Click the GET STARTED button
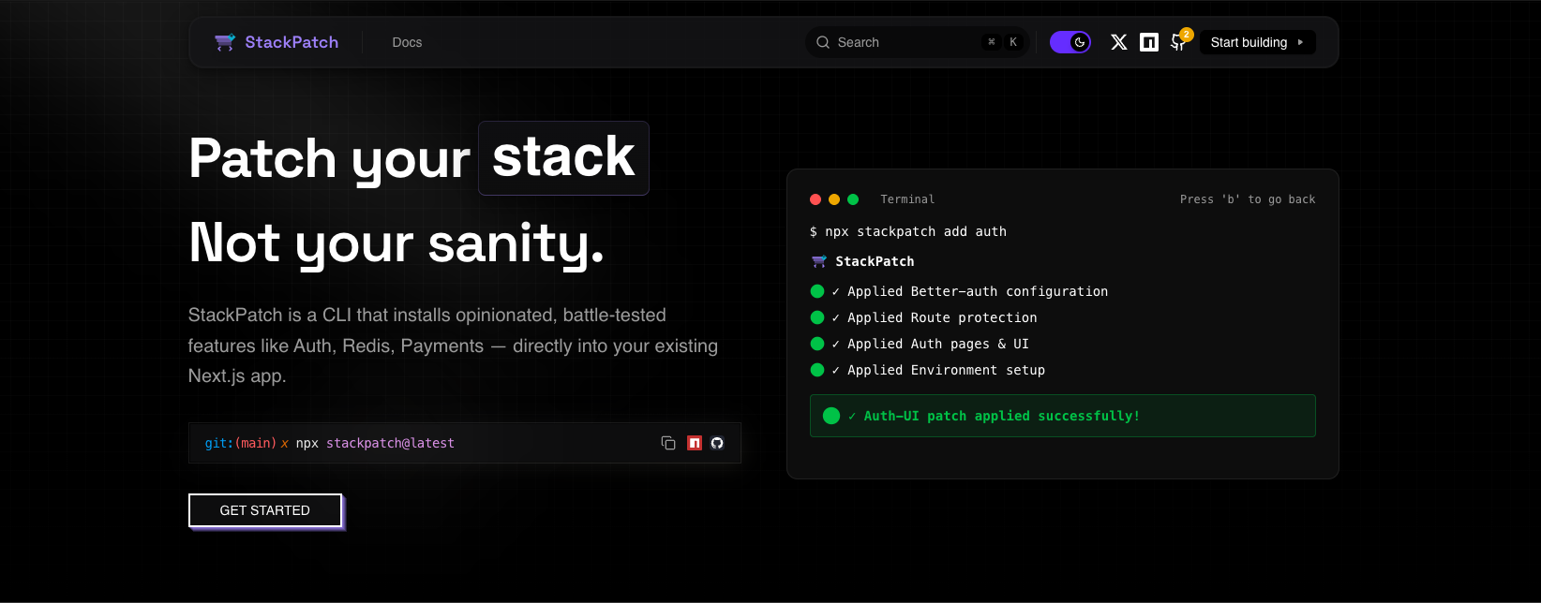This screenshot has height=603, width=1541. pyautogui.click(x=265, y=510)
